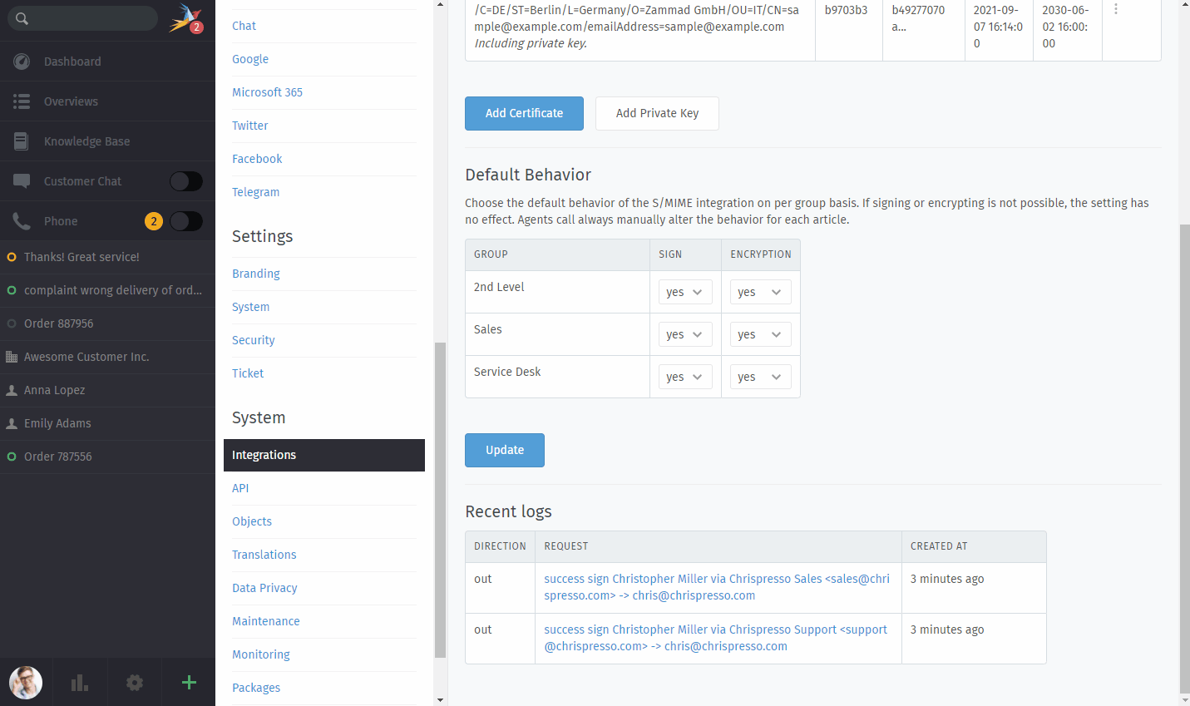Click the Update button
Screen dimensions: 1190x706
tap(505, 450)
